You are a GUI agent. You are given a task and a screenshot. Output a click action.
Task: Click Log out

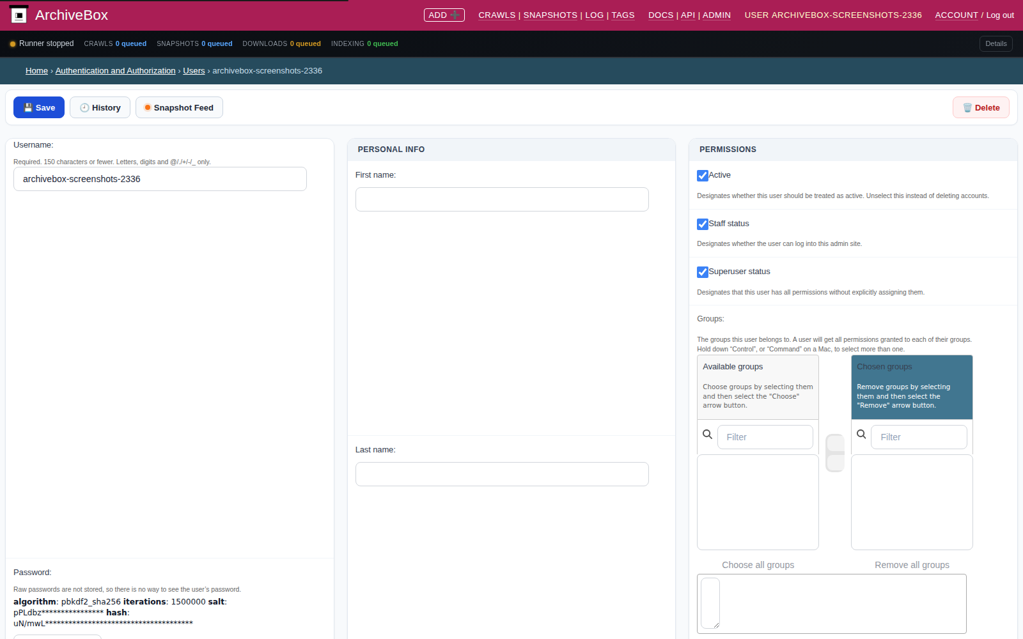pyautogui.click(x=1000, y=15)
